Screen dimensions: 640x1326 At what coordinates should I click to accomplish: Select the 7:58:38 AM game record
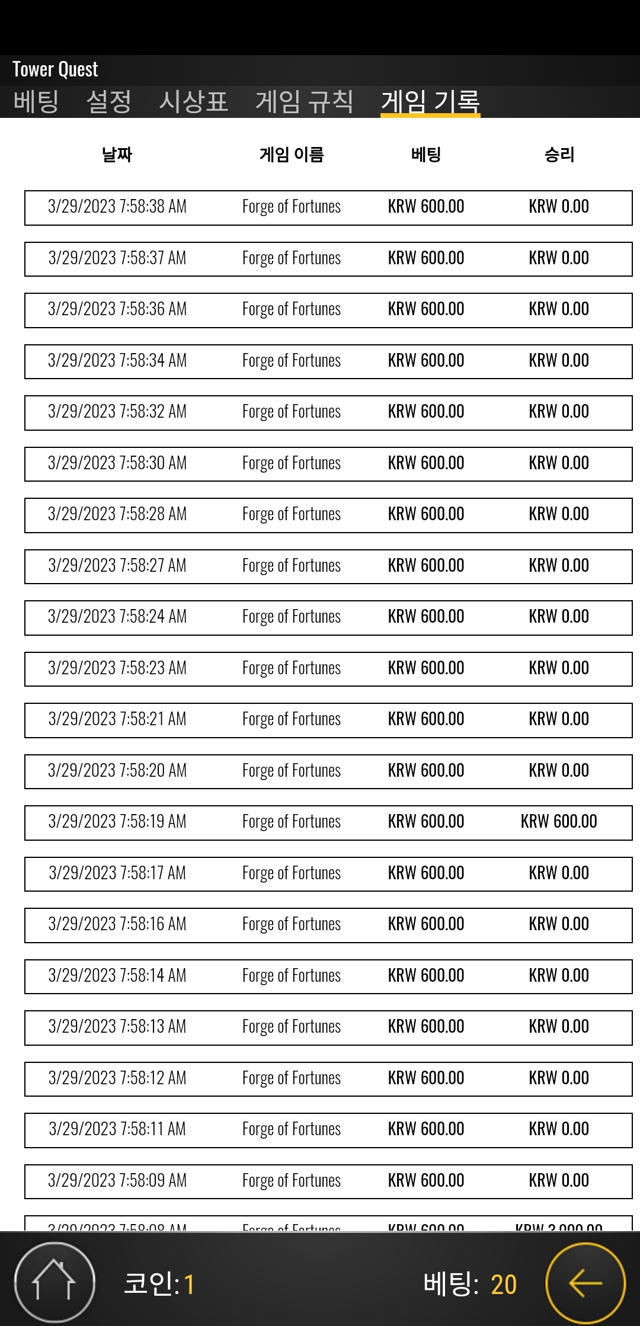click(x=328, y=207)
